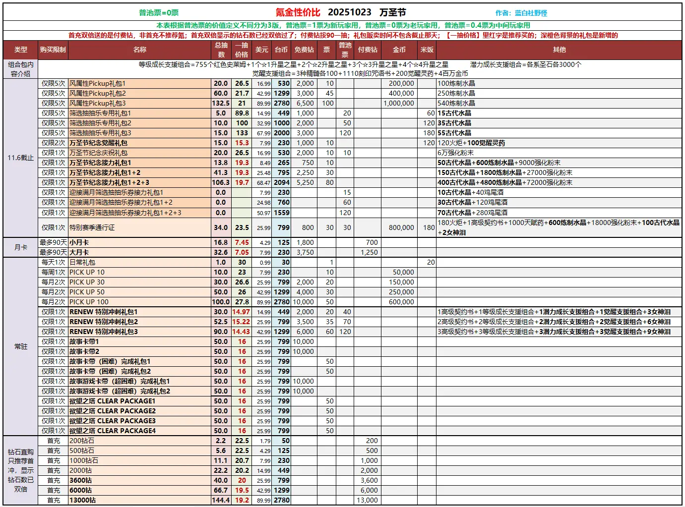
Task: Select the 名称 column header
Action: click(x=140, y=50)
